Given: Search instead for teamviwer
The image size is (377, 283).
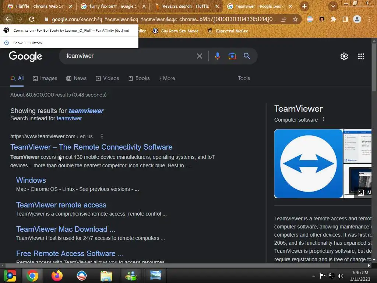Looking at the screenshot, I should click(x=69, y=118).
